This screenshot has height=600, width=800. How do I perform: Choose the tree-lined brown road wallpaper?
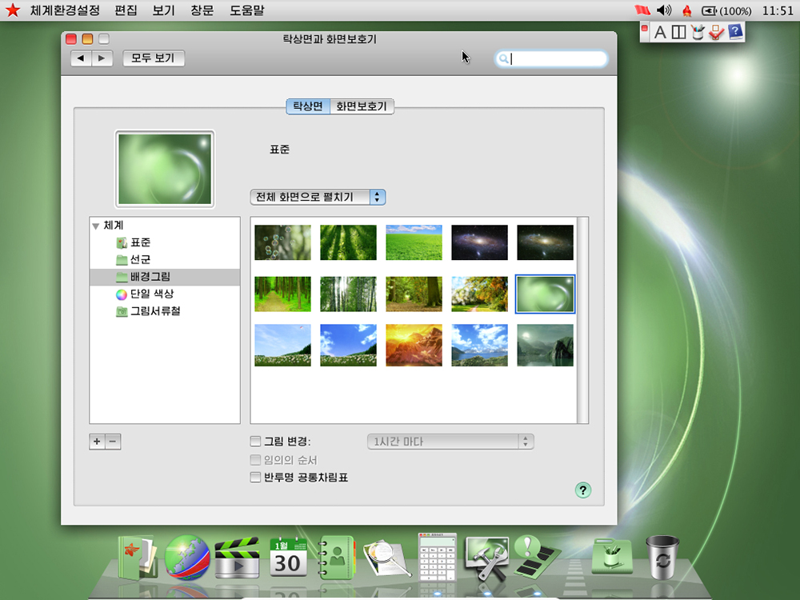click(414, 294)
